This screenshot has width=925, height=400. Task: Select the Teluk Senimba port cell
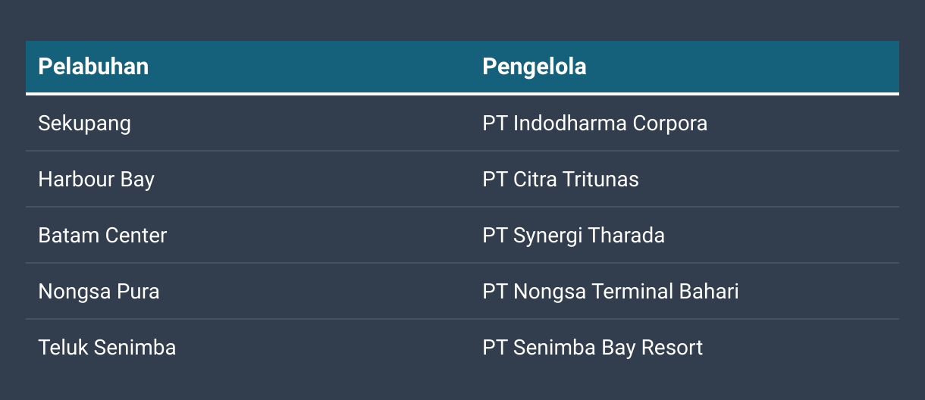[107, 348]
